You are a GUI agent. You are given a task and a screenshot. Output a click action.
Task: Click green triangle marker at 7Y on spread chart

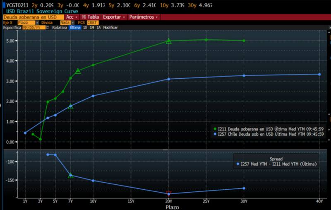[70, 175]
